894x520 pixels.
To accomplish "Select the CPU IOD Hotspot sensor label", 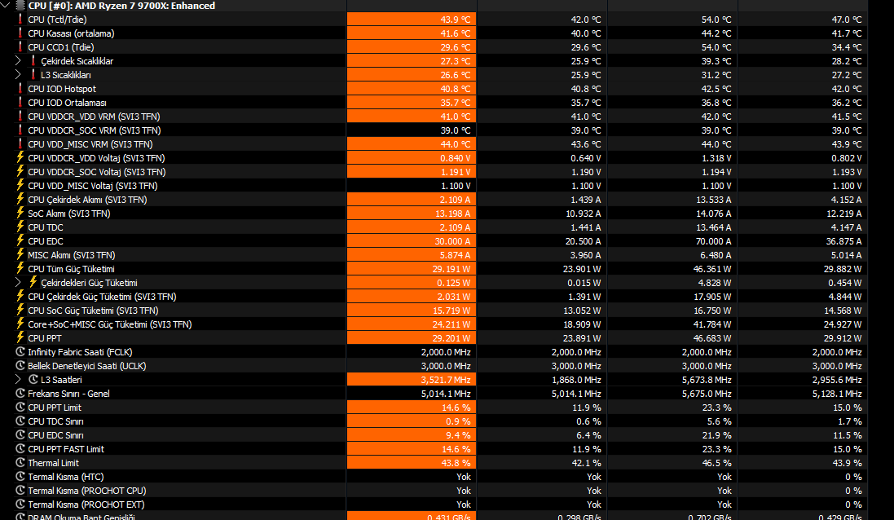I will click(x=62, y=89).
